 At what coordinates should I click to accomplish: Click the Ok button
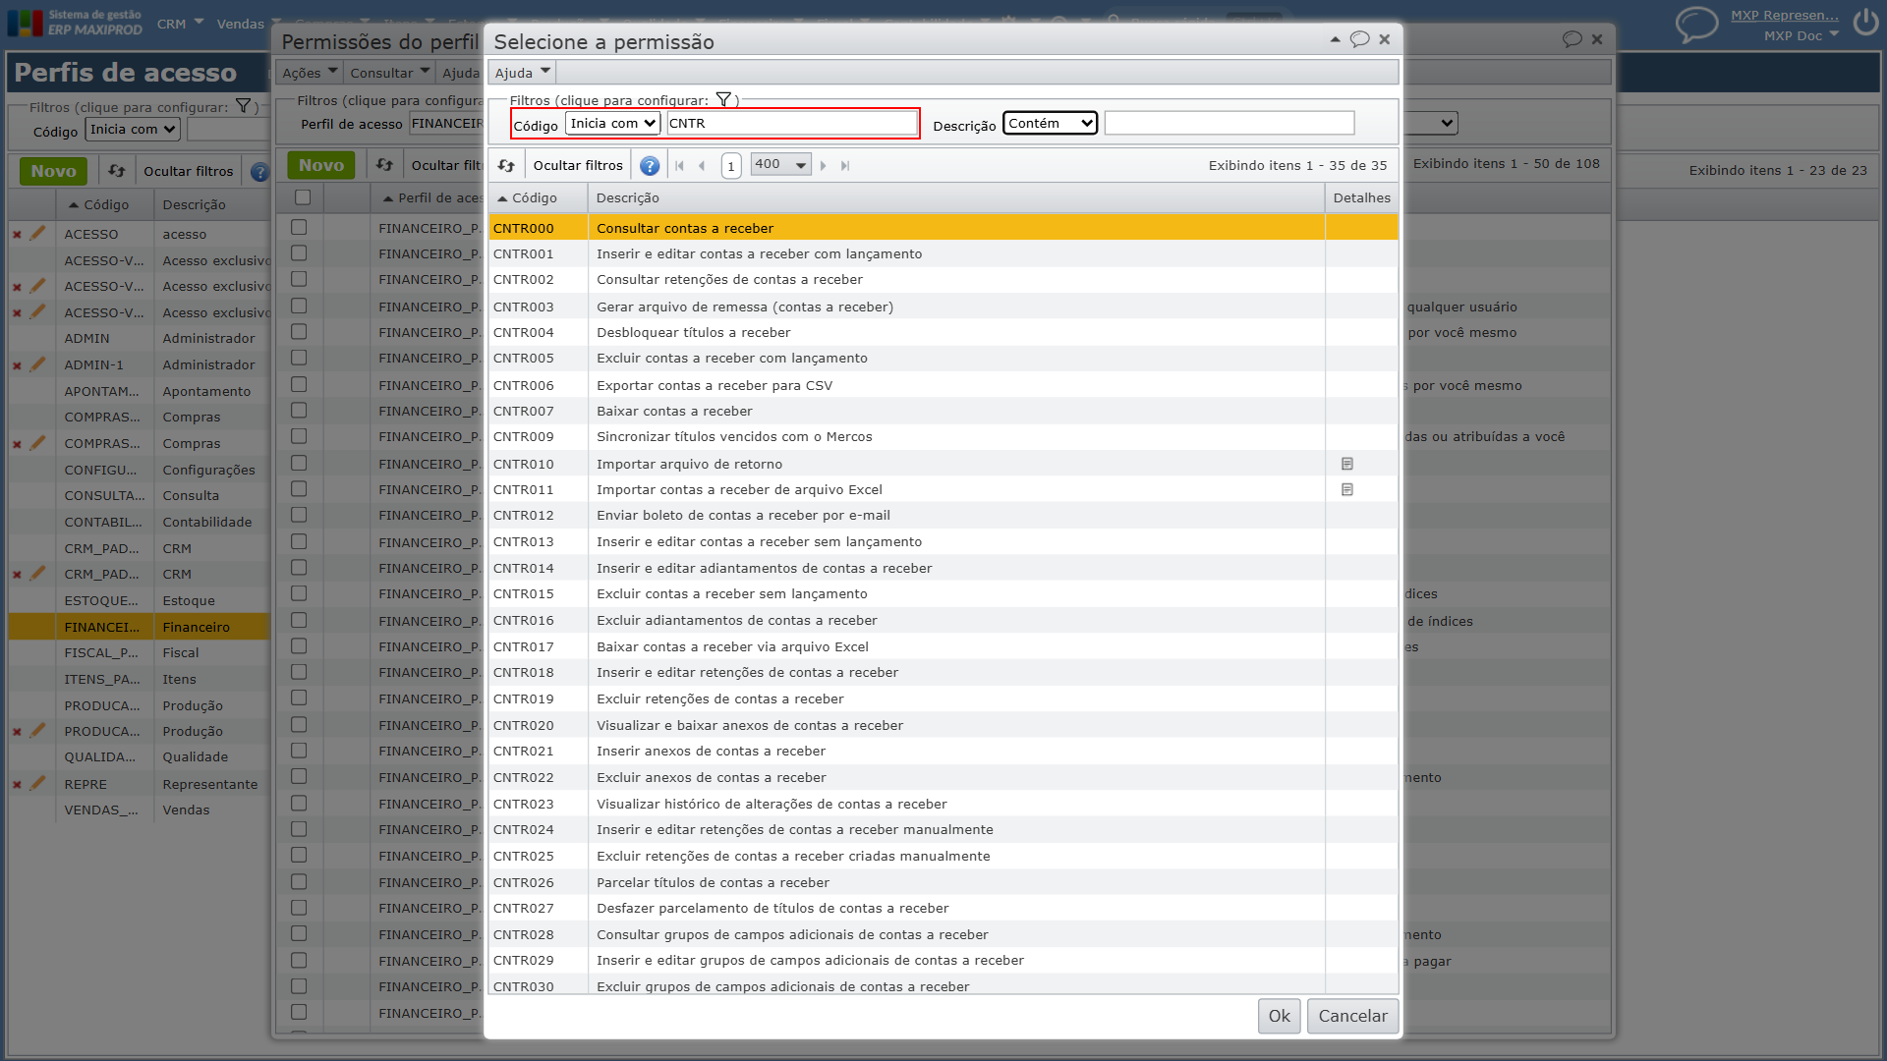(1279, 1016)
